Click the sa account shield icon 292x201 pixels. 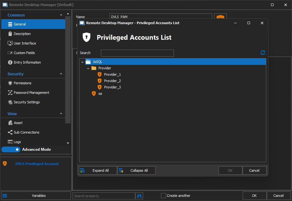pyautogui.click(x=94, y=94)
